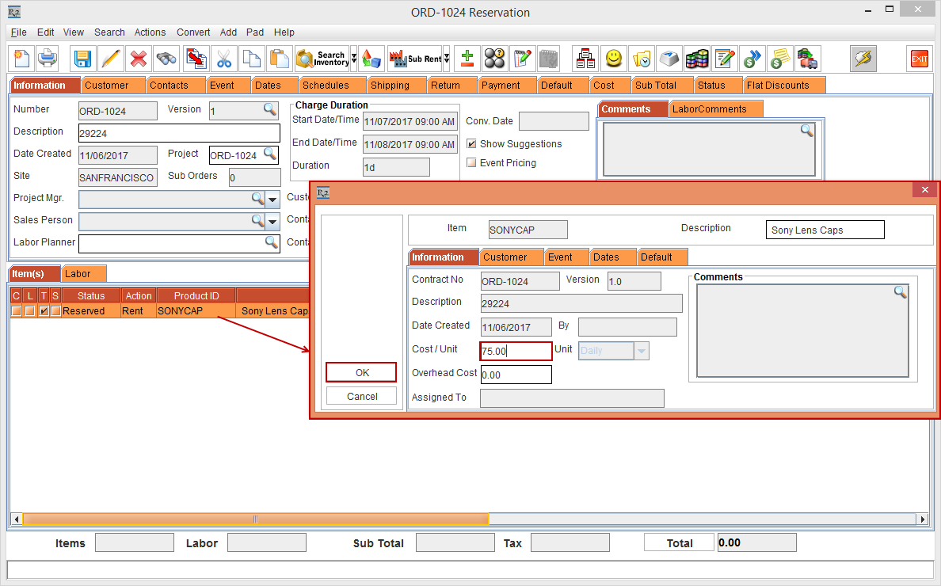Click the Search Inventory toolbar button
The image size is (941, 586).
click(322, 59)
